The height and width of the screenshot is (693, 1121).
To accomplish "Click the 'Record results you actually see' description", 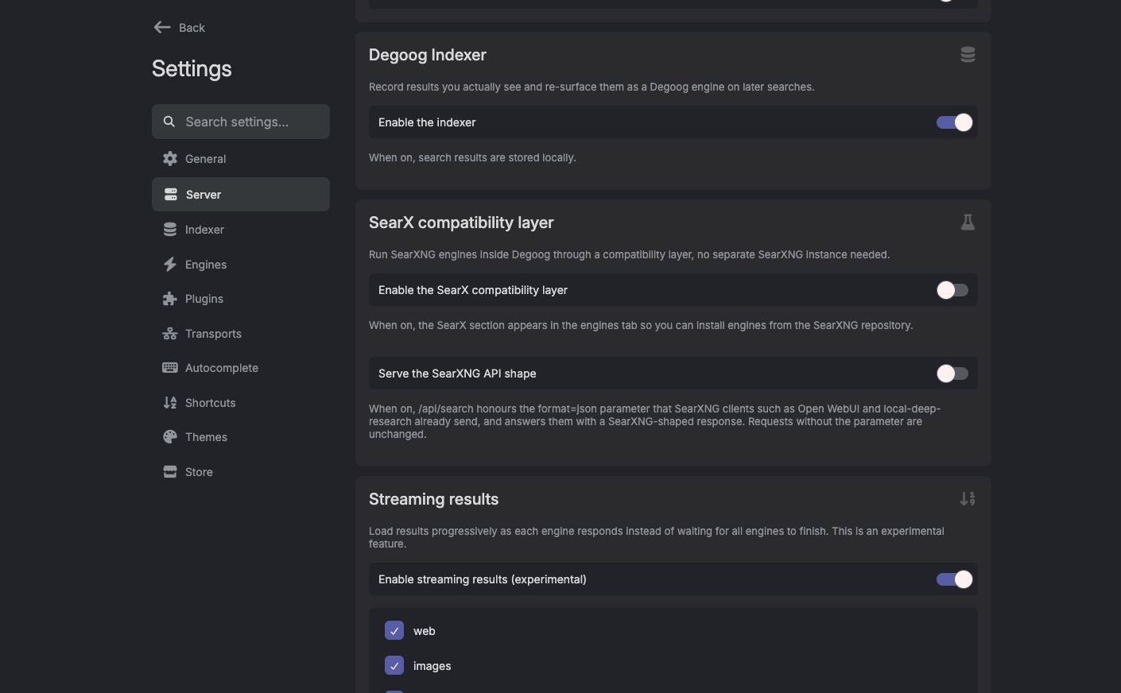I will 592,87.
